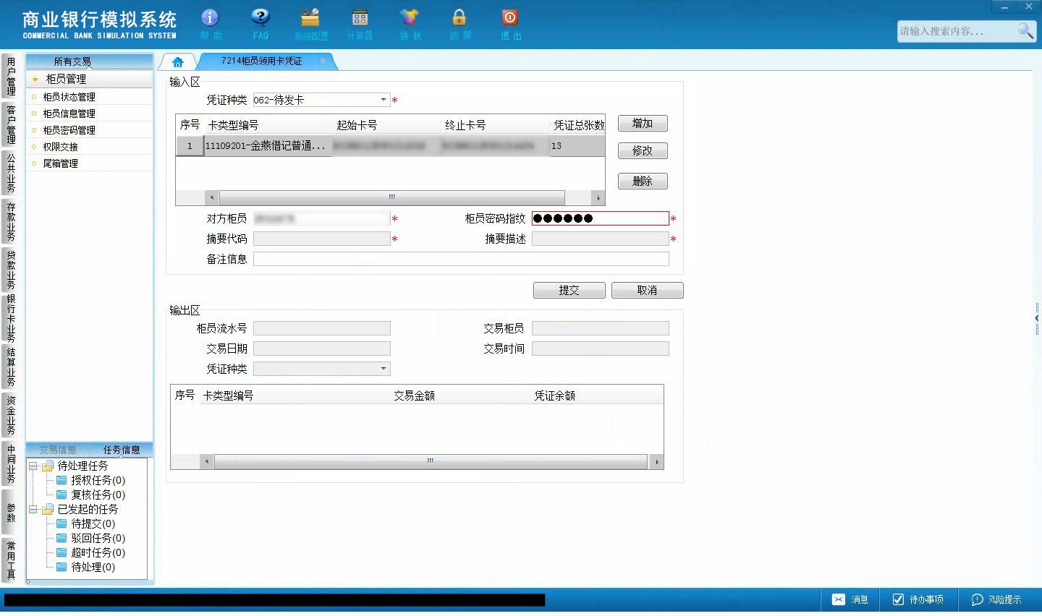
Task: Switch to 银行卡业务 side tab
Action: (11, 318)
